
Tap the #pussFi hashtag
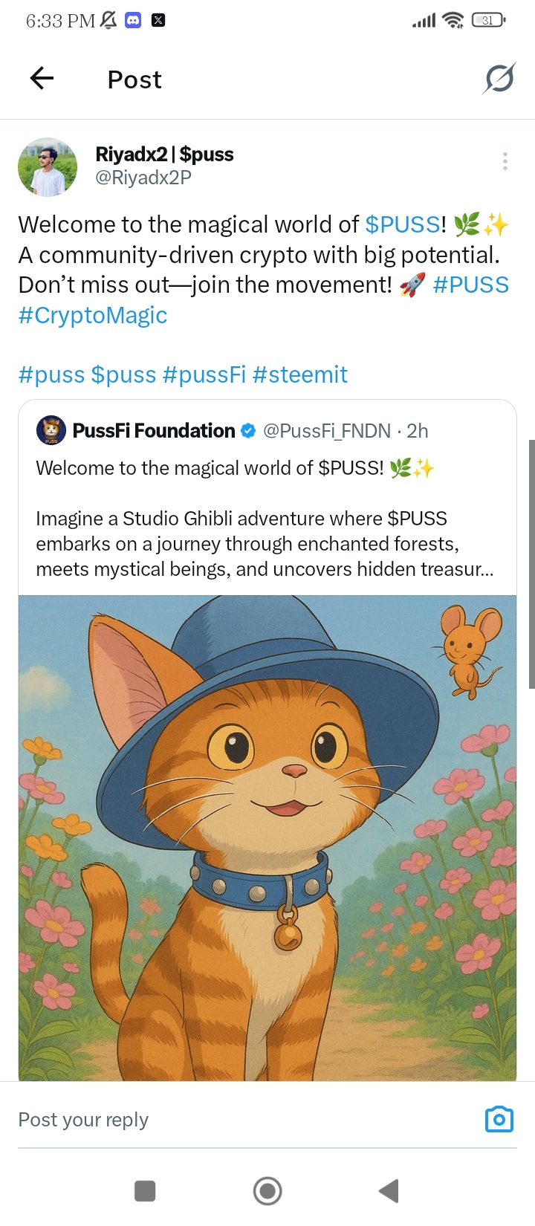pos(204,374)
